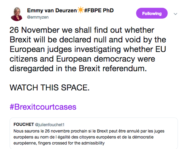189x149 pixels.
Task: Toggle the purple Following button
Action: [x=152, y=14]
